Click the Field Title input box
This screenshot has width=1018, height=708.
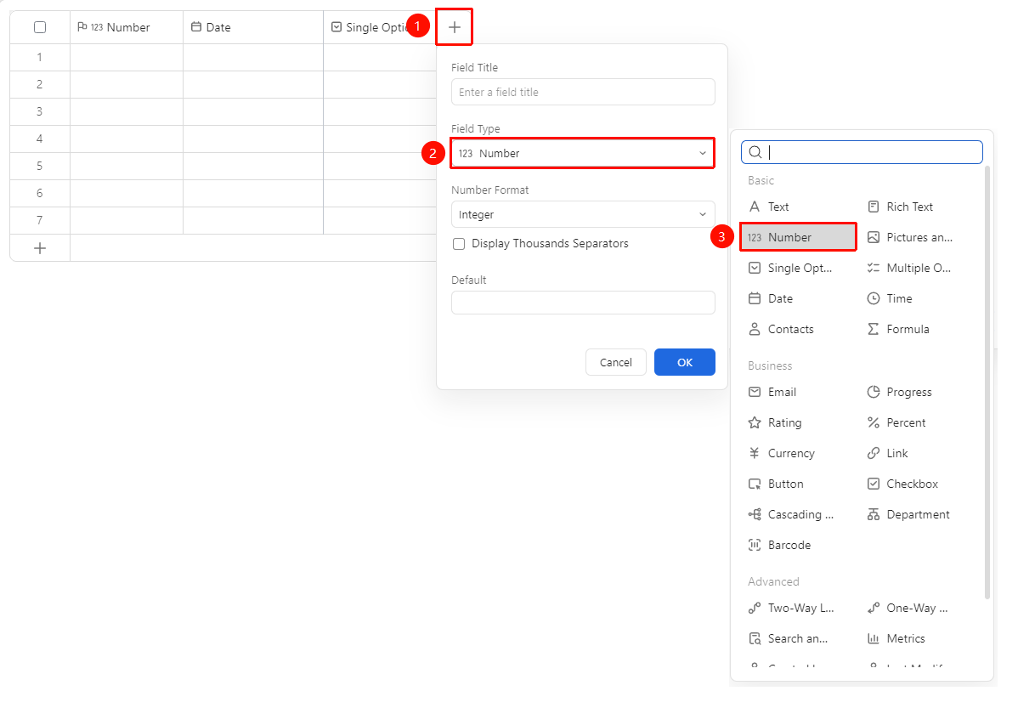[x=583, y=93]
